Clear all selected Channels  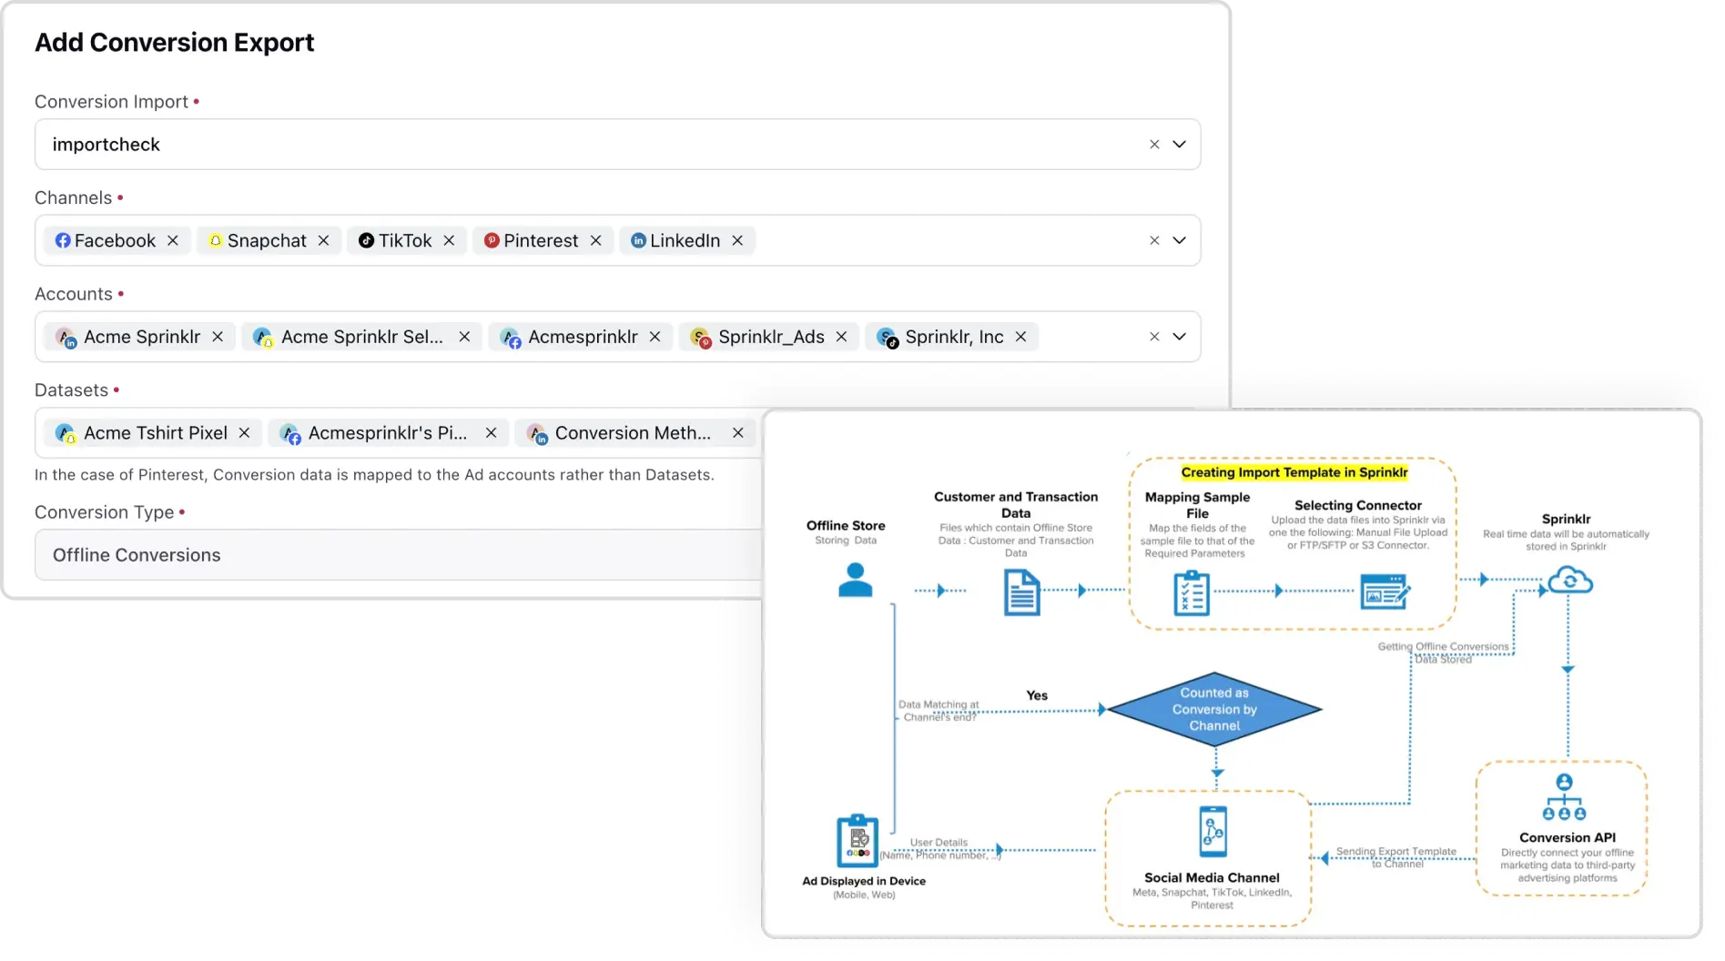coord(1154,241)
